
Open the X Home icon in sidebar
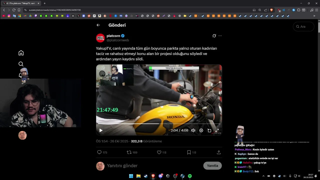[21, 53]
